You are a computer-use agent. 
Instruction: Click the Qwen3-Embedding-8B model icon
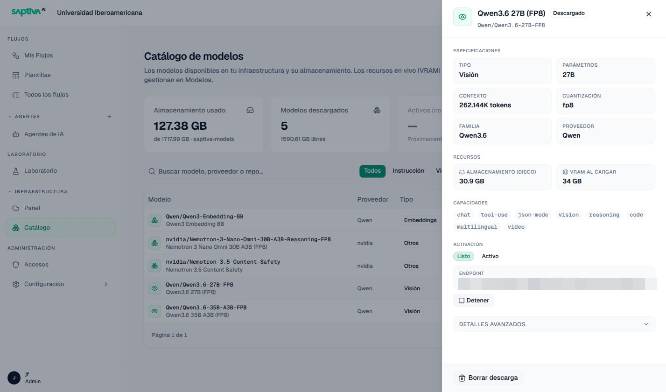(x=154, y=220)
